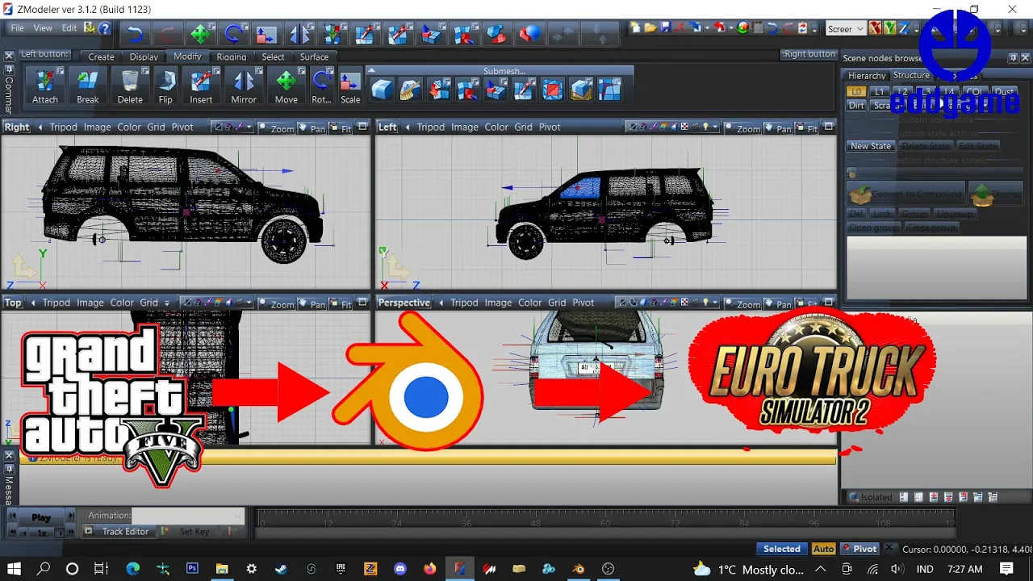1033x581 pixels.
Task: Open Blender from the Windows taskbar
Action: click(x=579, y=569)
